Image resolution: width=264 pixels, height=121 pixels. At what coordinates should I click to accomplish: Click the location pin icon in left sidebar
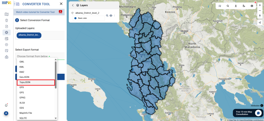6,20
